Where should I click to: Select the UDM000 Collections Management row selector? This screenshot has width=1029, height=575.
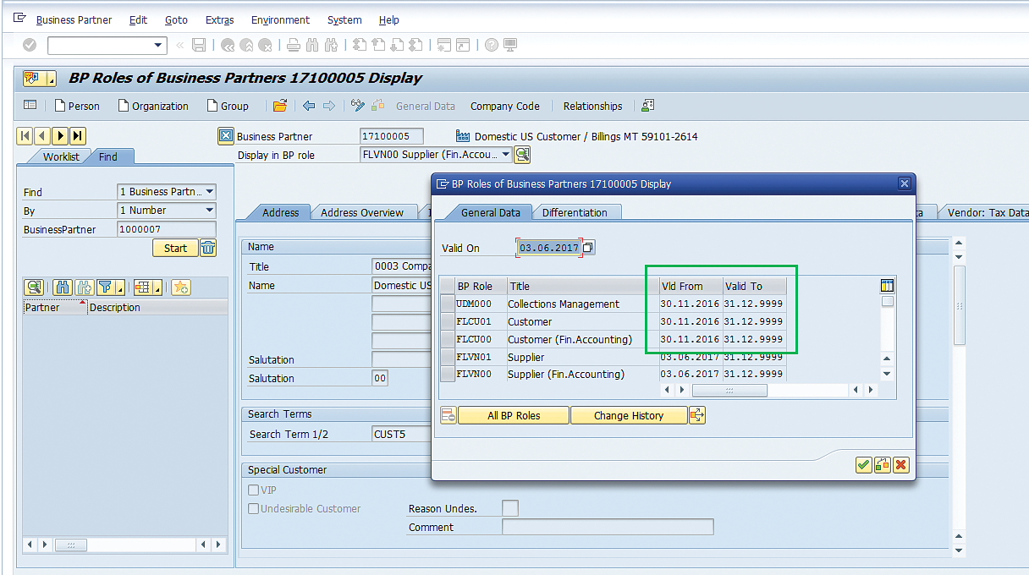448,304
